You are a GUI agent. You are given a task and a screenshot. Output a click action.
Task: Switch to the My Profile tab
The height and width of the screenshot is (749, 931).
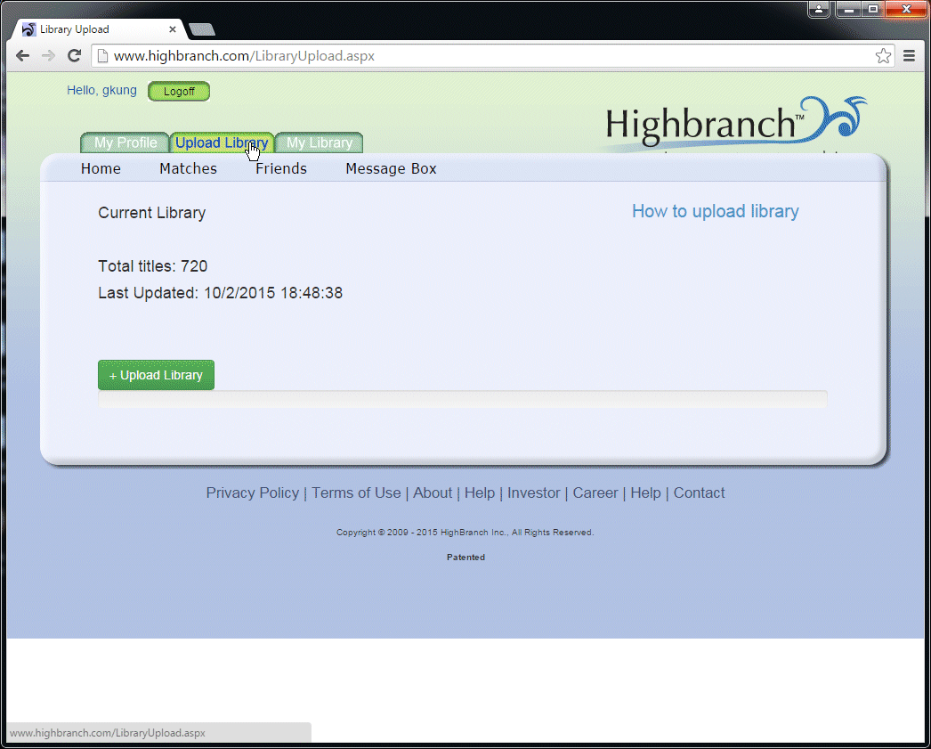coord(125,142)
